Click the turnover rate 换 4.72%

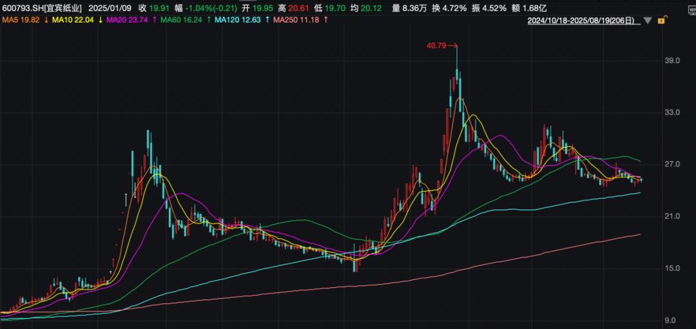click(450, 8)
